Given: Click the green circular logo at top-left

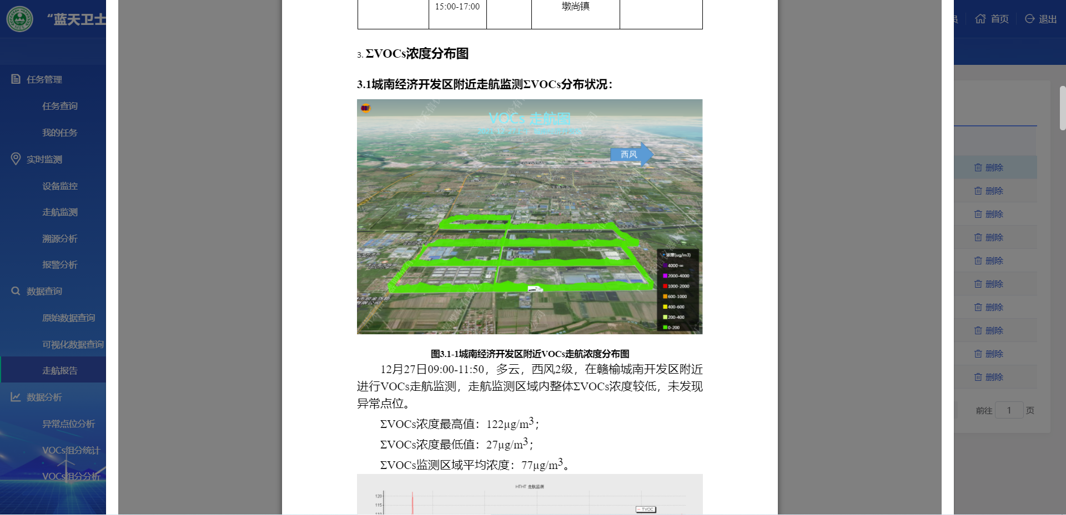Looking at the screenshot, I should pos(20,19).
